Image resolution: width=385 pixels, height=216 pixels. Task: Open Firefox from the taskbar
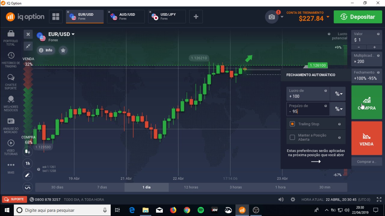173,210
